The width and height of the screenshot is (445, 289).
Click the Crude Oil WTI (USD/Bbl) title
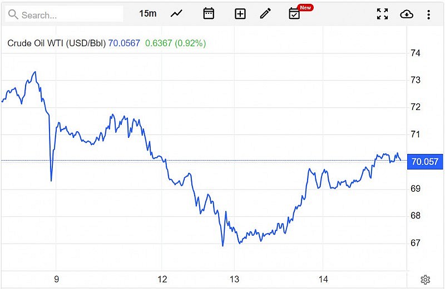click(56, 43)
